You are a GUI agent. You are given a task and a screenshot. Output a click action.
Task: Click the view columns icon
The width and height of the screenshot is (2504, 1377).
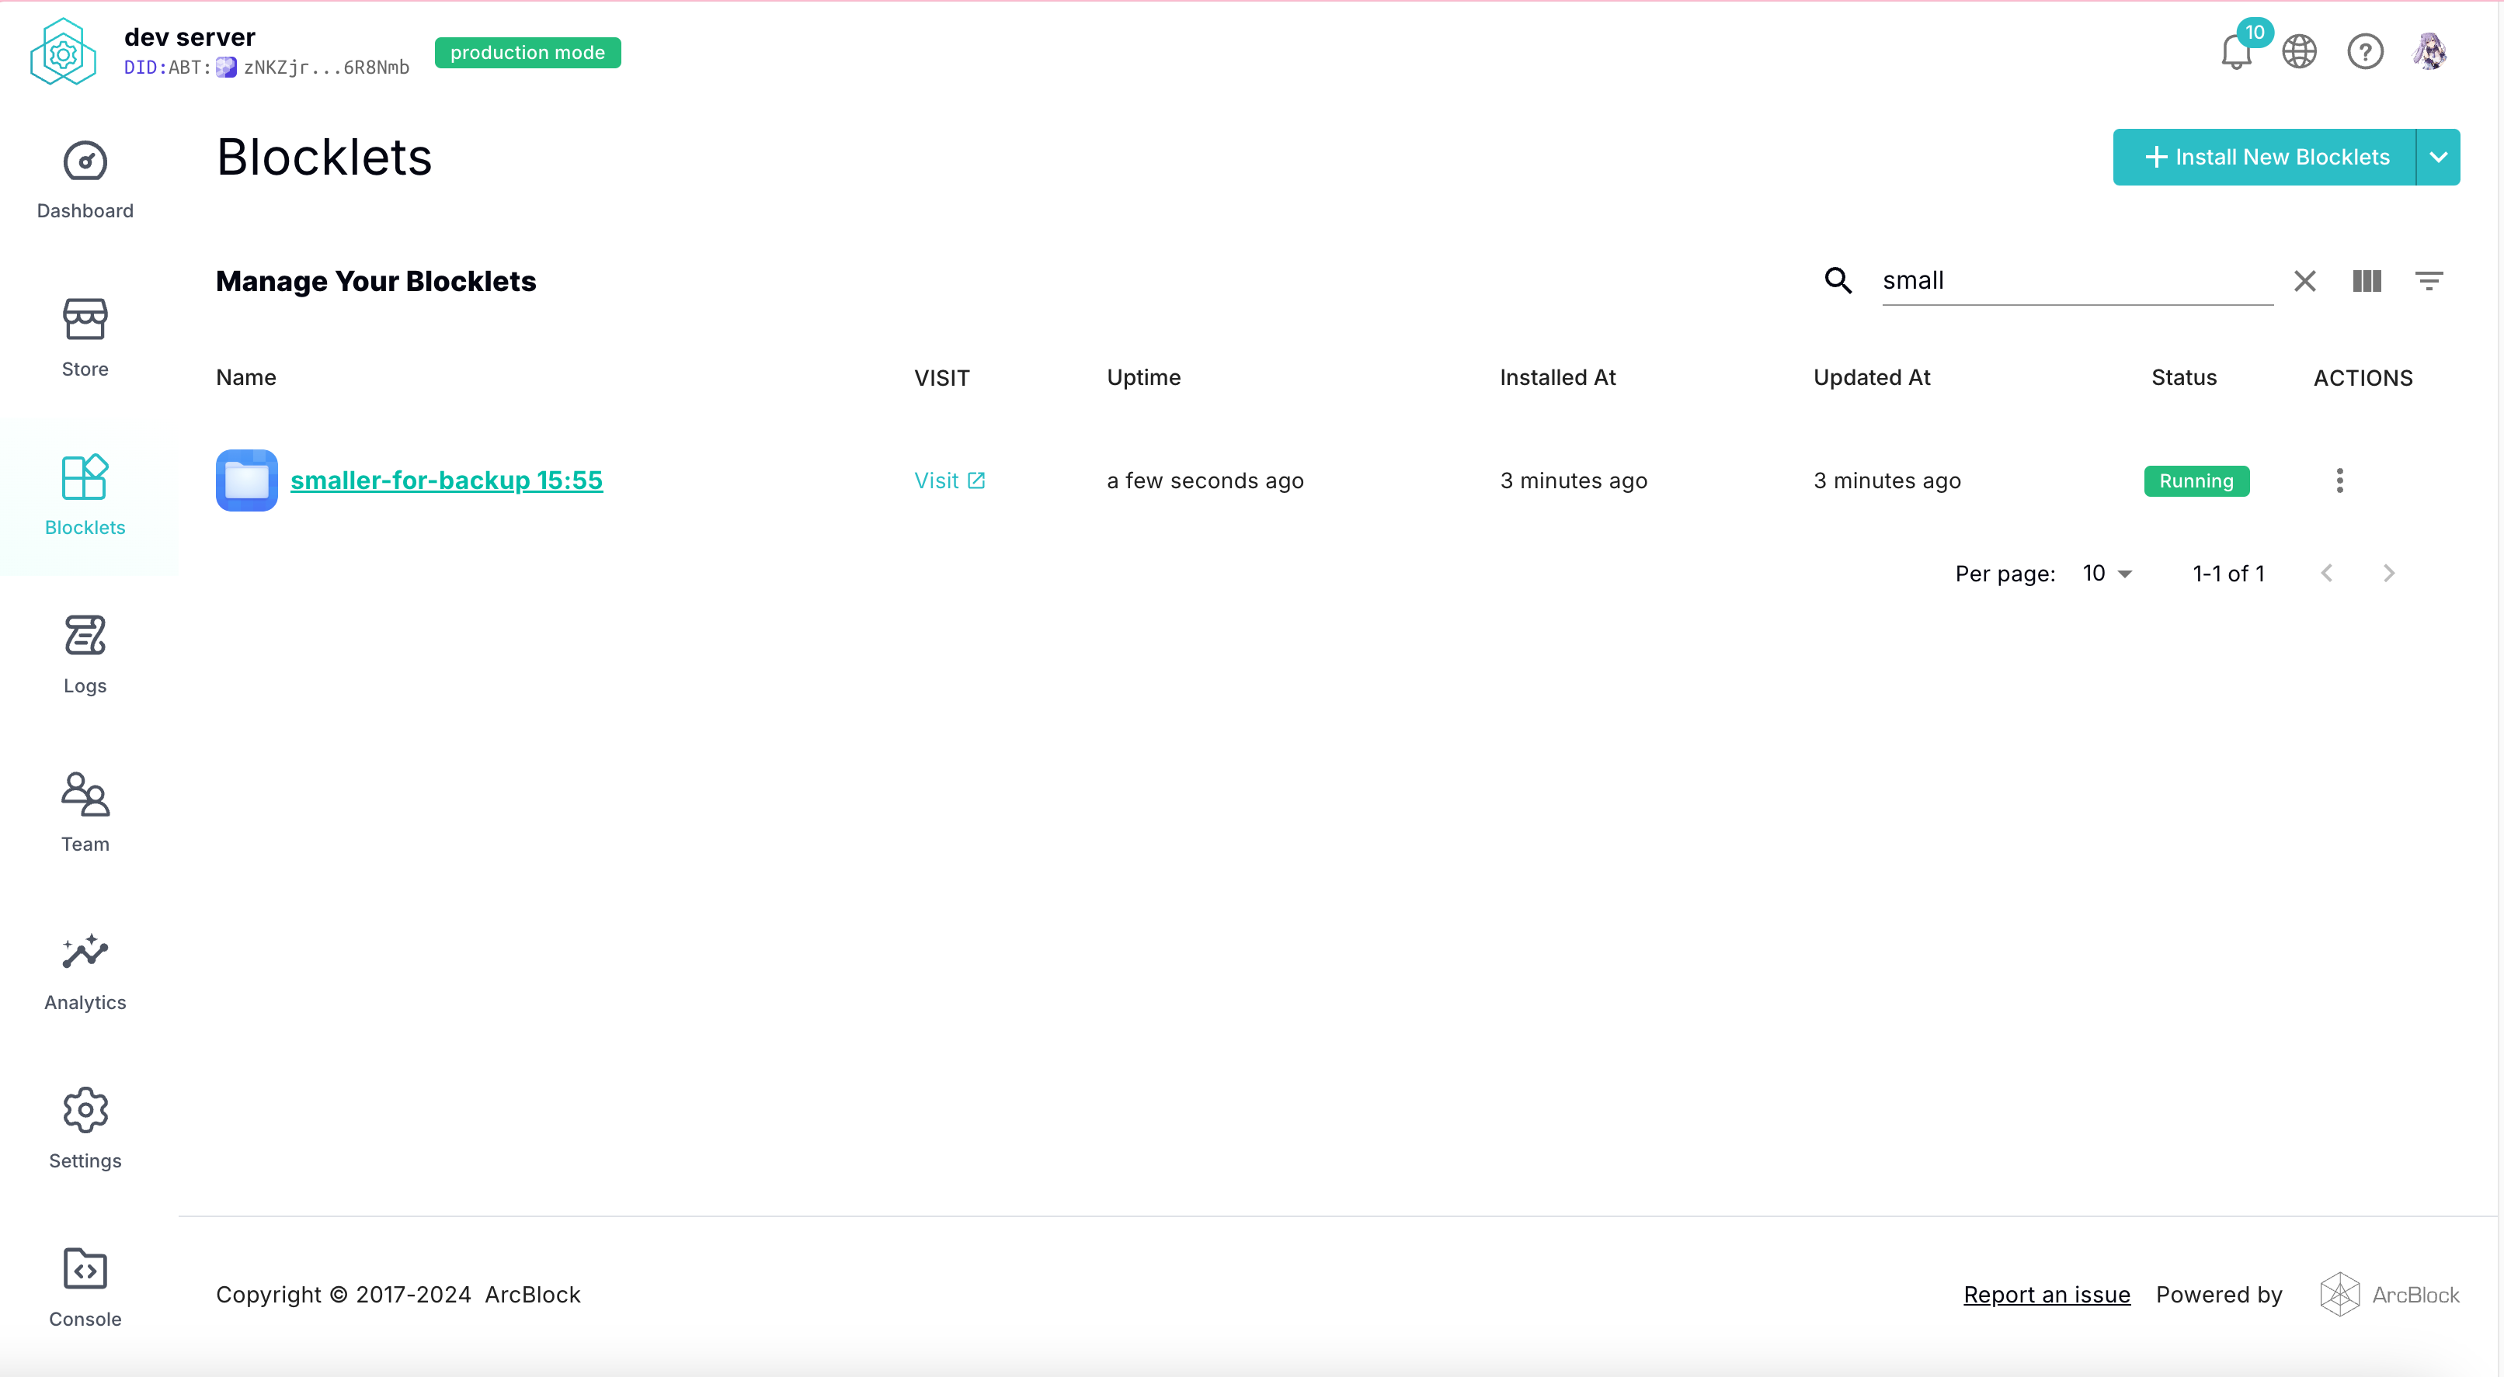point(2366,281)
